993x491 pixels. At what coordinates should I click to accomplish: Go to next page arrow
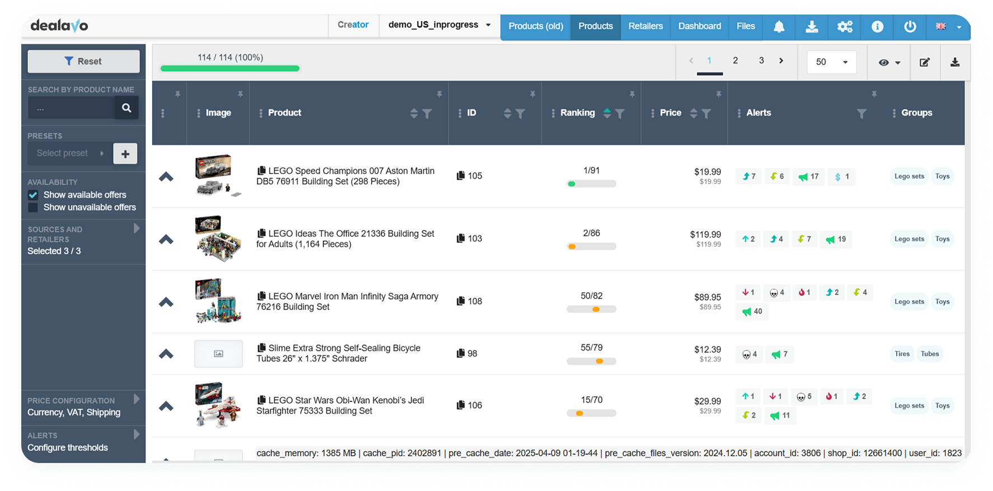(x=781, y=61)
